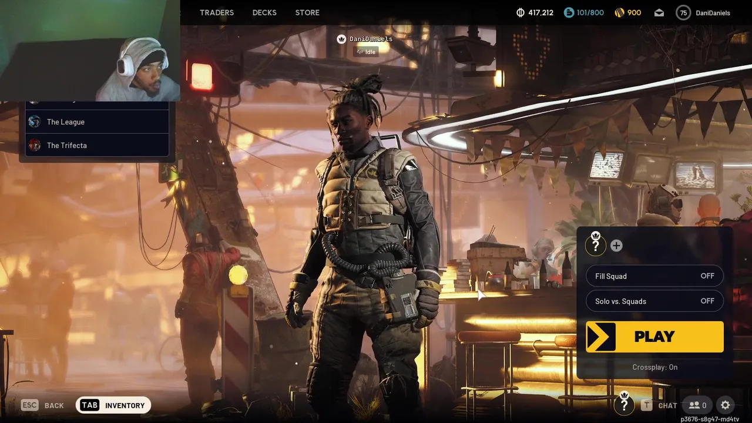Open the friends list showing 0
Image resolution: width=752 pixels, height=423 pixels.
[697, 405]
